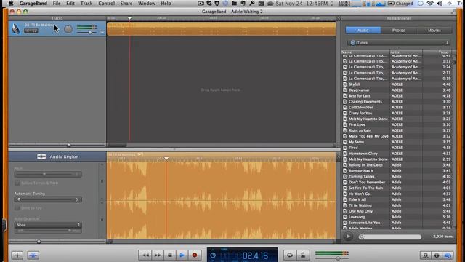Open the Control menu
This screenshot has height=262, width=465.
tap(107, 4)
